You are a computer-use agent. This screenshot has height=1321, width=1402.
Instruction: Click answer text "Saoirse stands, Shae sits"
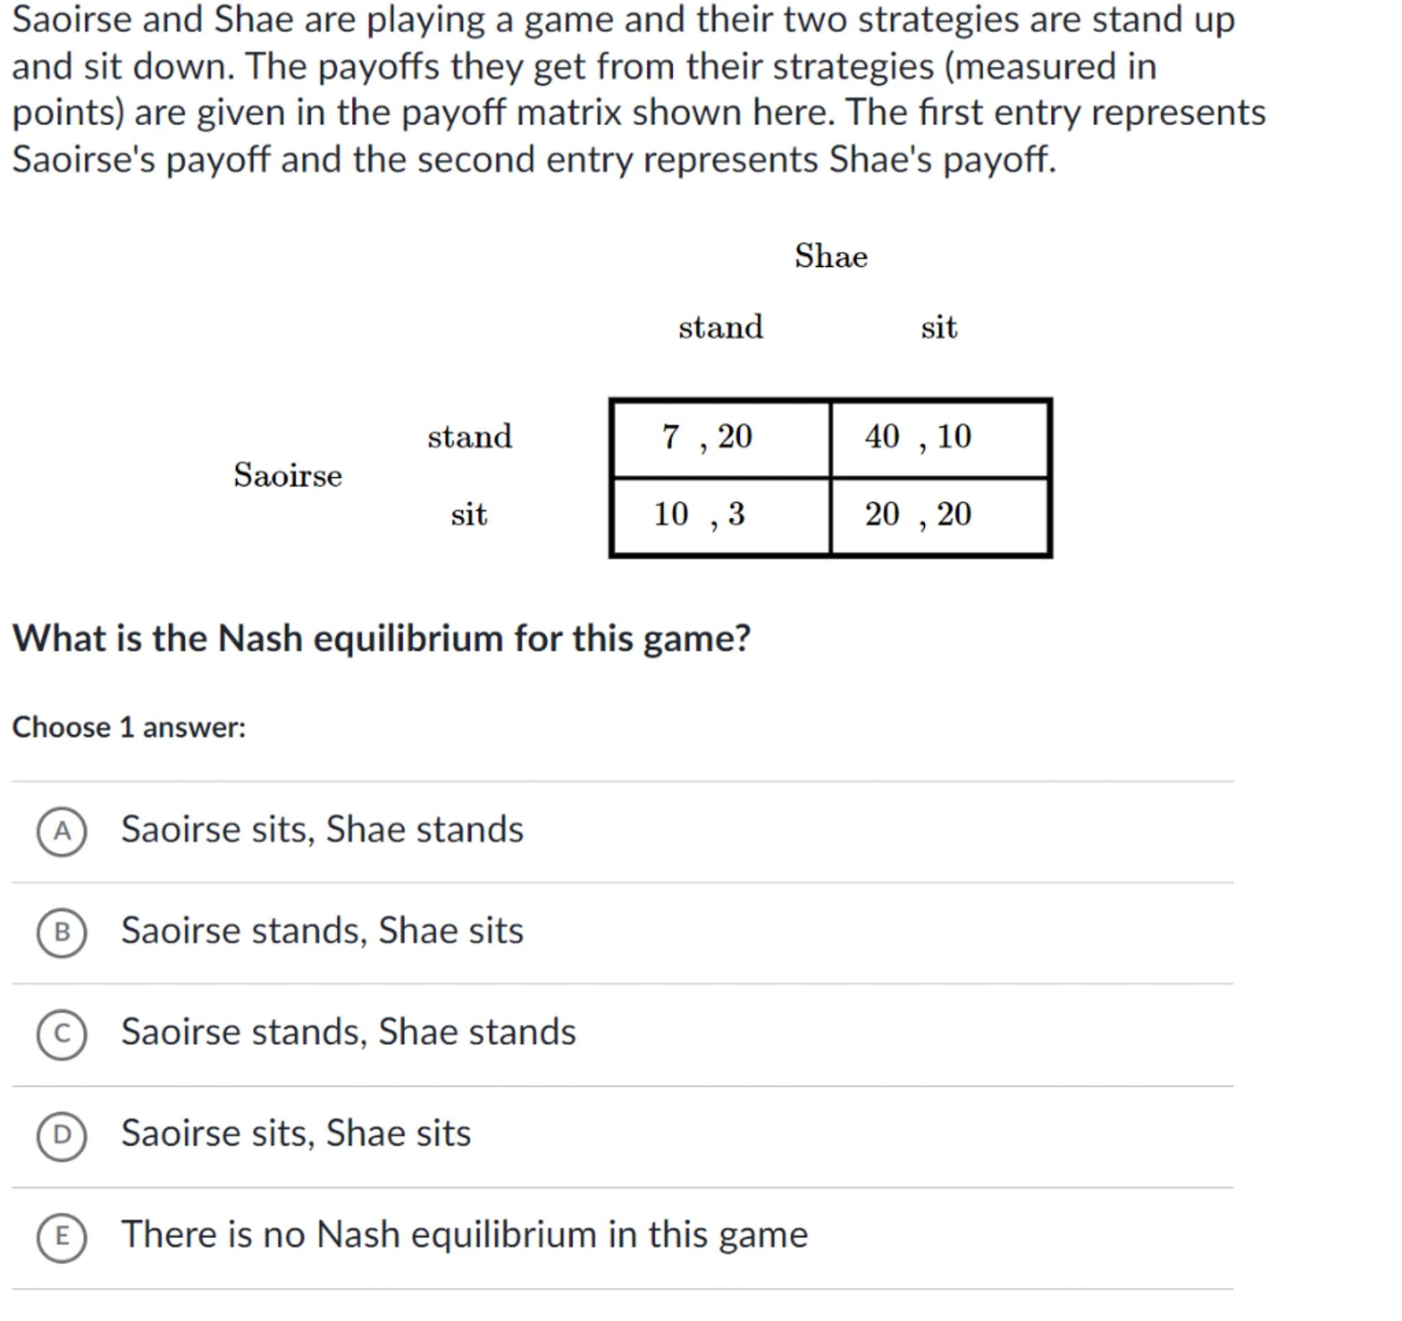click(322, 931)
